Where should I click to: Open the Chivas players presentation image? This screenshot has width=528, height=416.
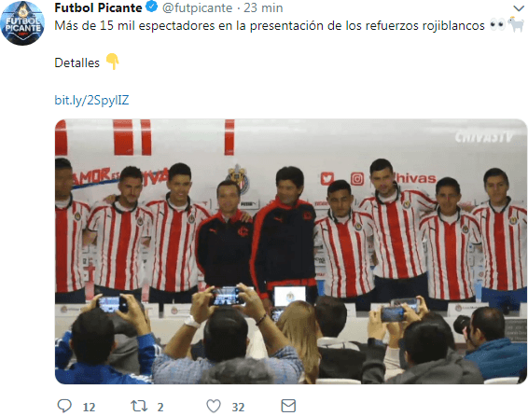point(291,252)
